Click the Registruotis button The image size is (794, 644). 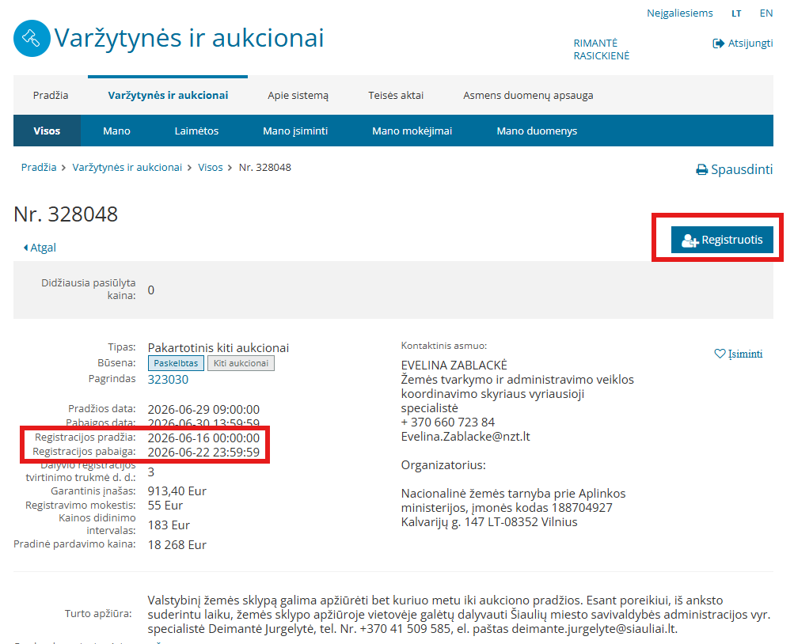coord(722,240)
